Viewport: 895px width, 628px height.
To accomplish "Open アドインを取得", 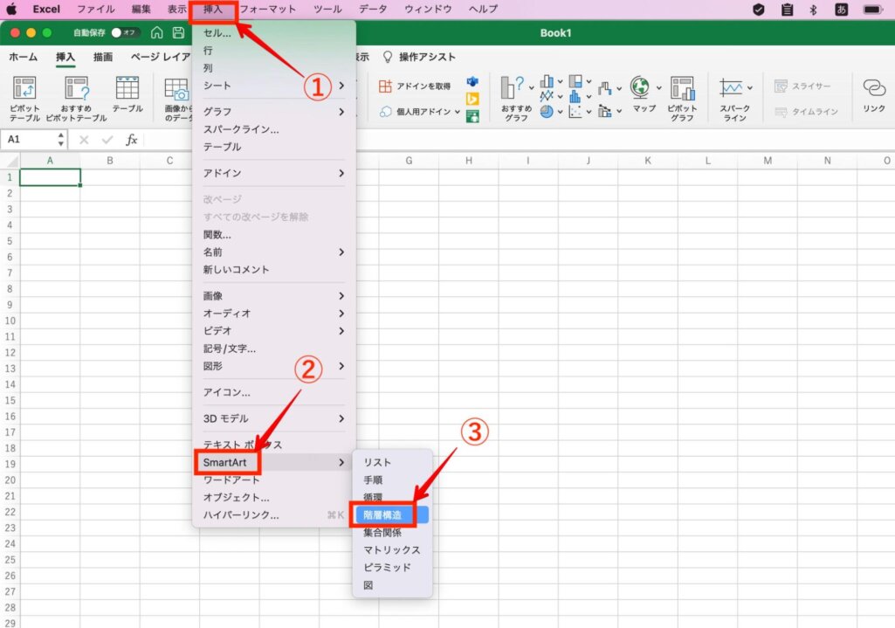I will [416, 86].
